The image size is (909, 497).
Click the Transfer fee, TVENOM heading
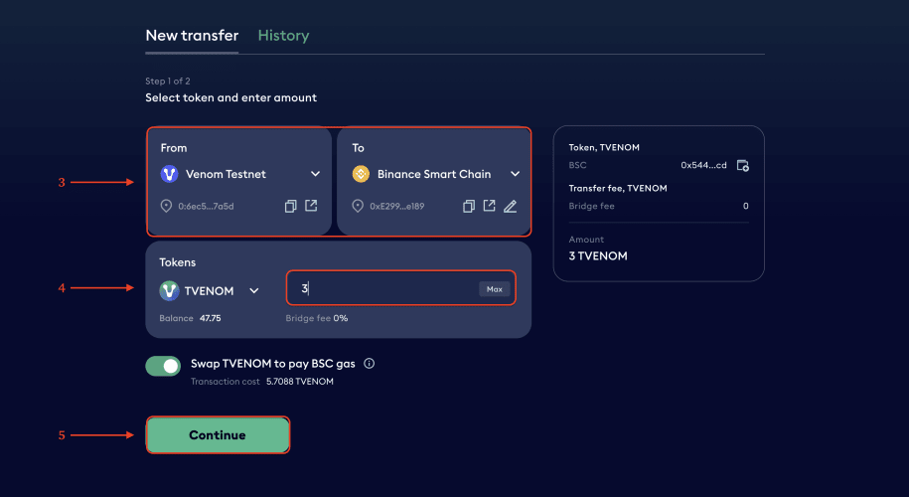click(618, 188)
